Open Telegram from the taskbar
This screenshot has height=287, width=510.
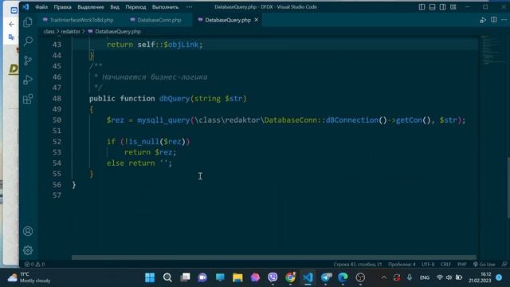326,277
